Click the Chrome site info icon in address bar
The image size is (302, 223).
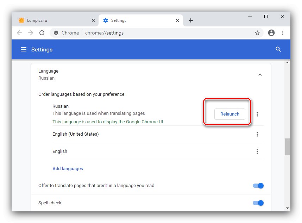coord(56,33)
